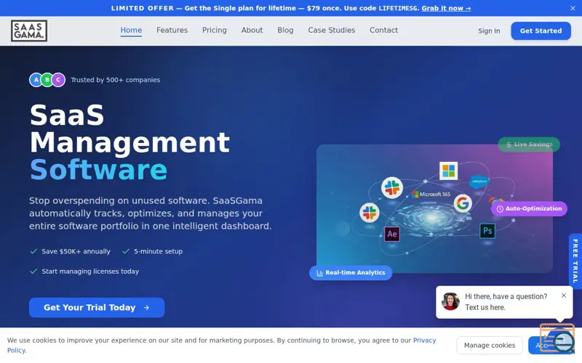Click the Photoshop Ps icon
Screen dimensions: 582x363
pos(487,231)
